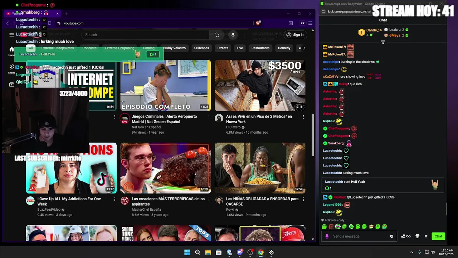Image resolution: width=458 pixels, height=258 pixels.
Task: Open the $3500 apartment video thumbnail
Action: 260,85
